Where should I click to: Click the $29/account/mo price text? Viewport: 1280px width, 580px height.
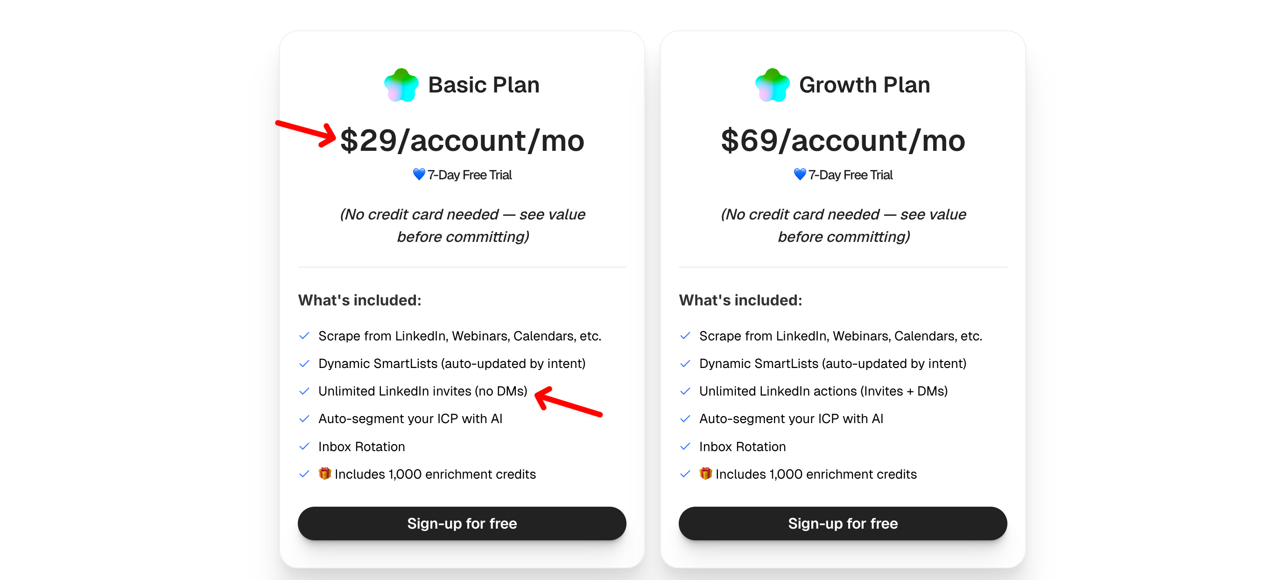(462, 141)
